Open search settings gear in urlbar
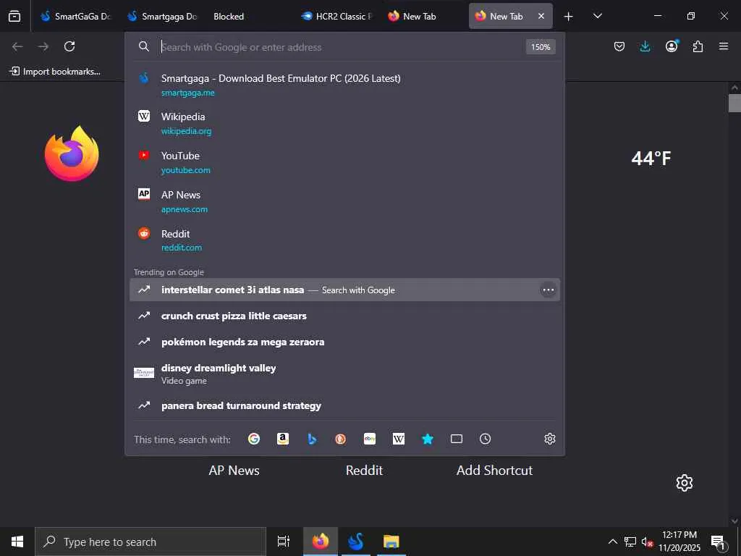741x556 pixels. [550, 439]
